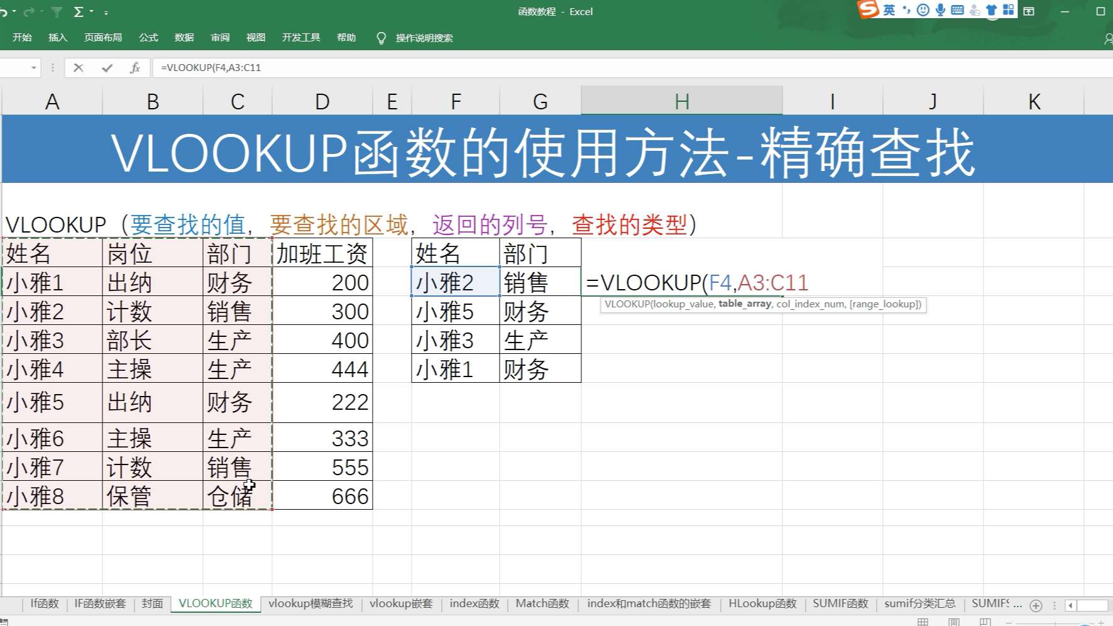
Task: Confirm formula with the checkmark icon
Action: click(x=107, y=68)
